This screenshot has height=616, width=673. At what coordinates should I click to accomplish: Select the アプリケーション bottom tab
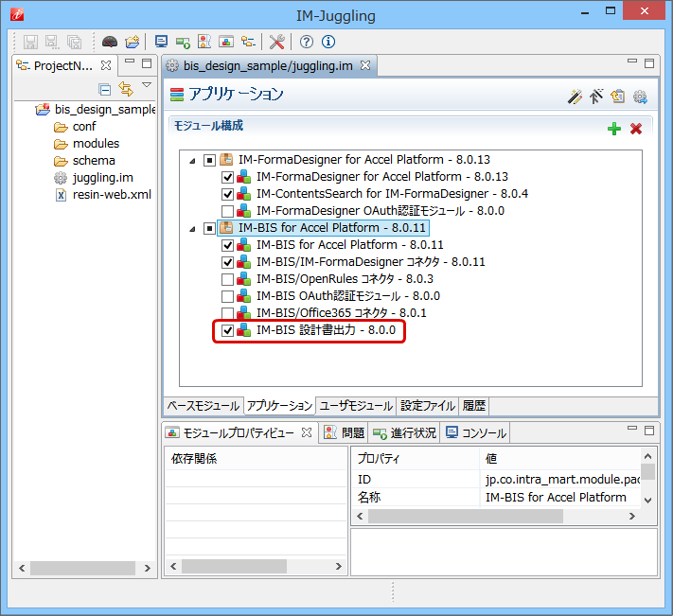point(279,406)
